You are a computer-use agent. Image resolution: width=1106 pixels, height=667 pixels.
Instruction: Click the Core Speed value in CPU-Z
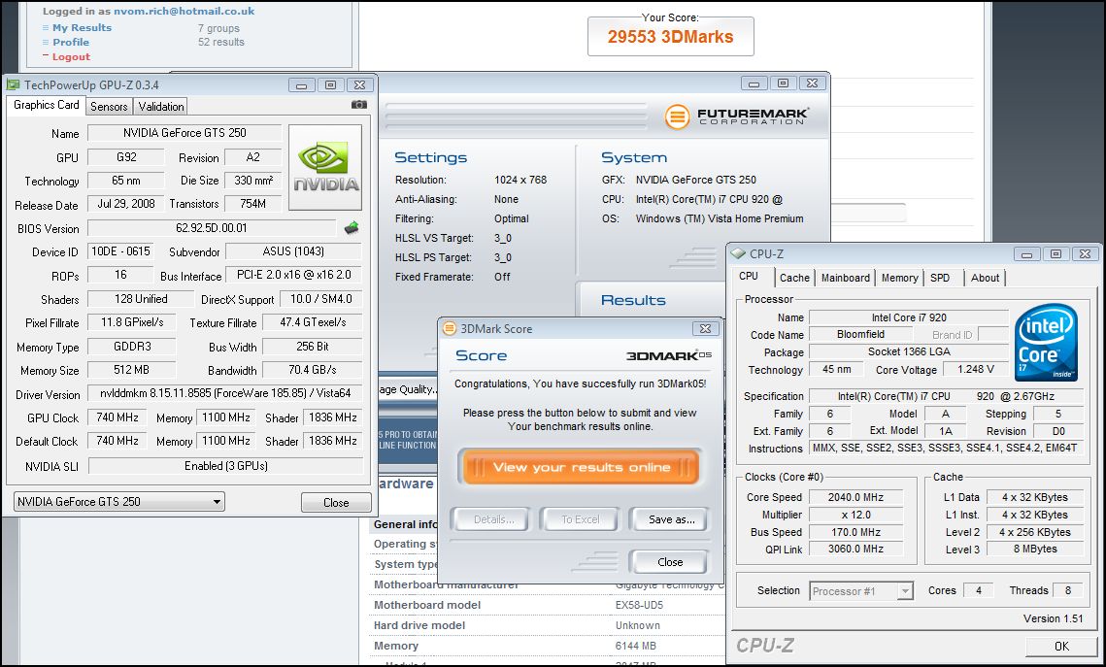855,497
